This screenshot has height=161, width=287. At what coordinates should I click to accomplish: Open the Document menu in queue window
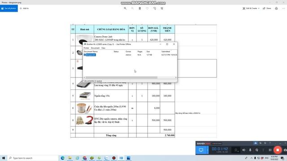point(95,48)
